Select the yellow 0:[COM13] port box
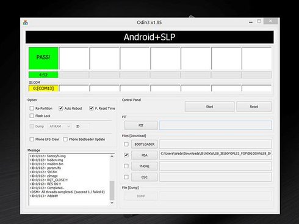This screenshot has height=224, width=299. click(43, 88)
